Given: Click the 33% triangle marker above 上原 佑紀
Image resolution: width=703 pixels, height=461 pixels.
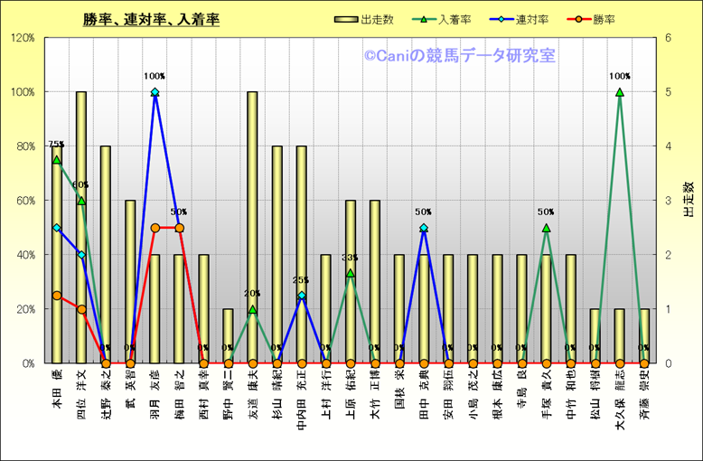Looking at the screenshot, I should click(x=351, y=273).
